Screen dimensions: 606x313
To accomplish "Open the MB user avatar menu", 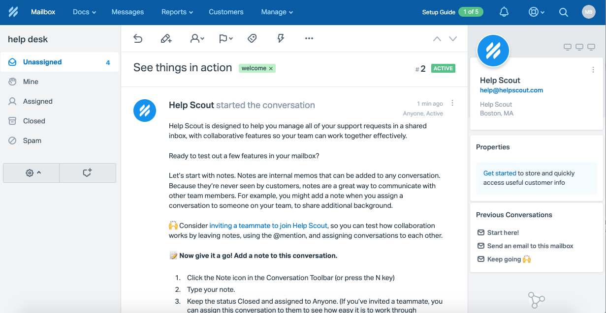I will [x=589, y=12].
